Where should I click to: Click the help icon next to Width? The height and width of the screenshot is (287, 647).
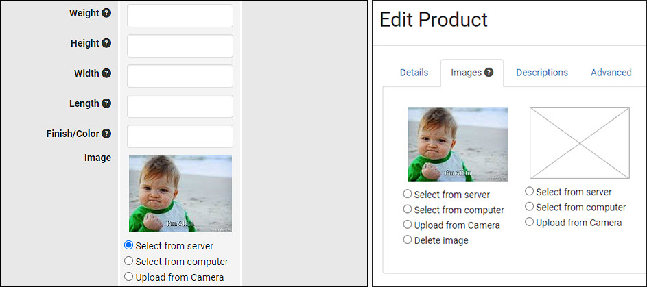[x=106, y=73]
